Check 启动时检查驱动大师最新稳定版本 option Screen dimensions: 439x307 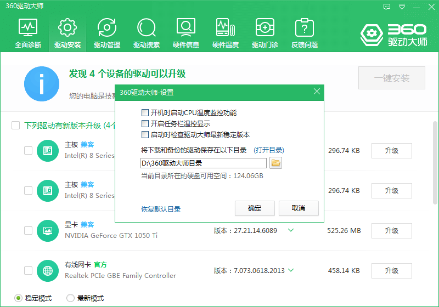[x=145, y=135]
